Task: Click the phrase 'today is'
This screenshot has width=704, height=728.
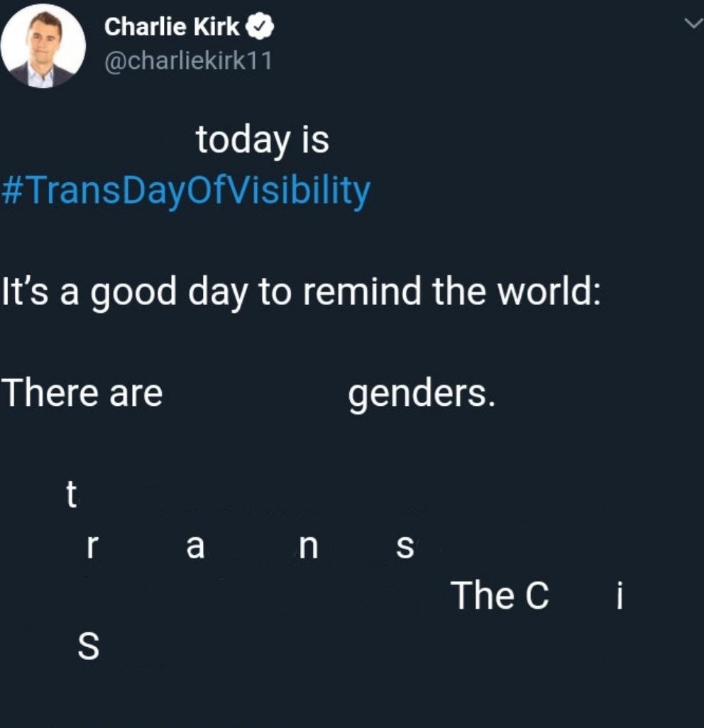Action: coord(263,140)
